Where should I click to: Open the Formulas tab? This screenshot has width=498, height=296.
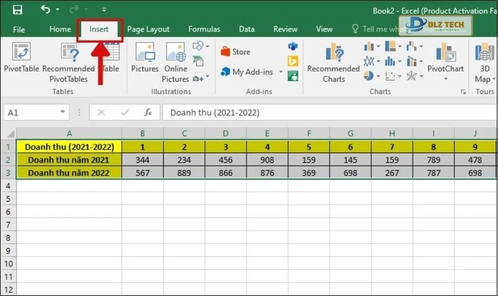[204, 29]
